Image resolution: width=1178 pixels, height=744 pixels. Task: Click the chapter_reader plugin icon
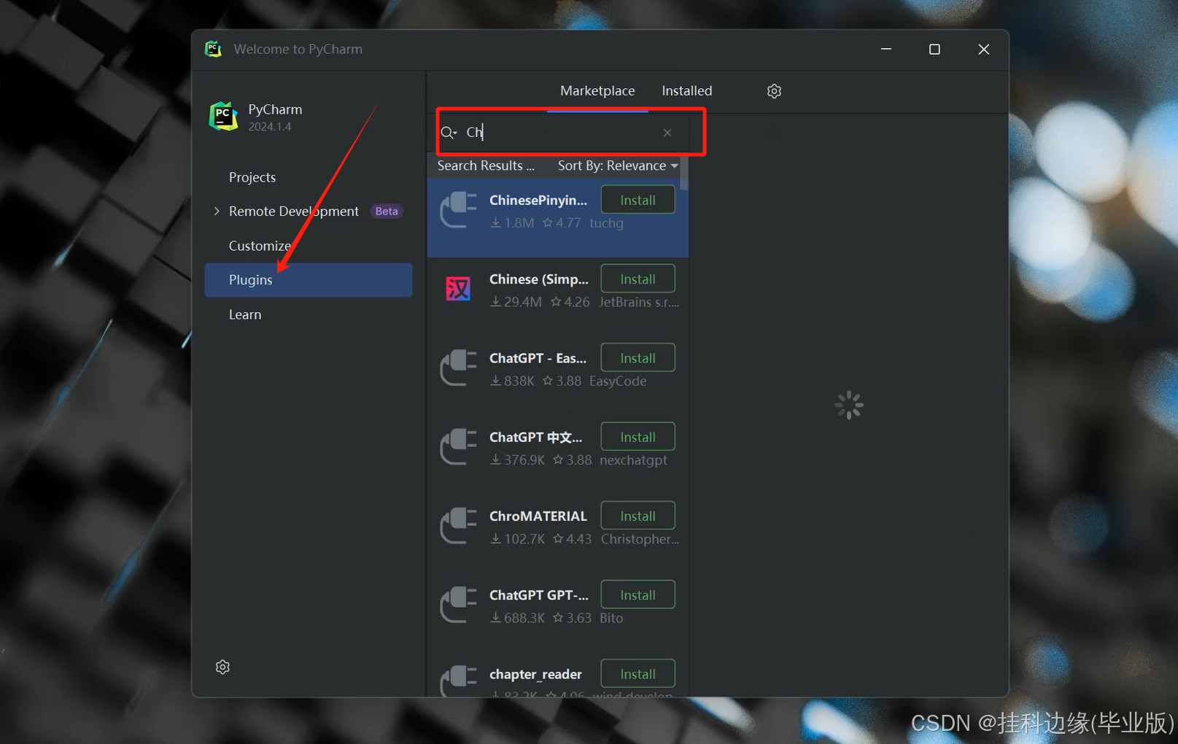pos(458,680)
